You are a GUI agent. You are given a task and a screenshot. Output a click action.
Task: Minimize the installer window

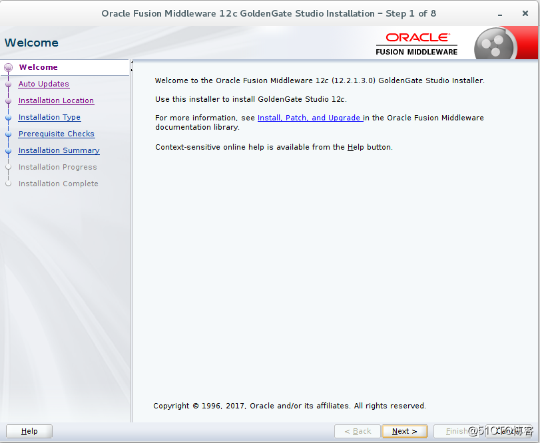point(499,14)
